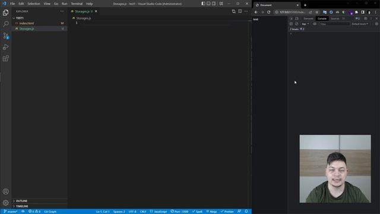This screenshot has width=380, height=214.
Task: Click the Open Changes icon in editor toolbar
Action: [x=233, y=11]
